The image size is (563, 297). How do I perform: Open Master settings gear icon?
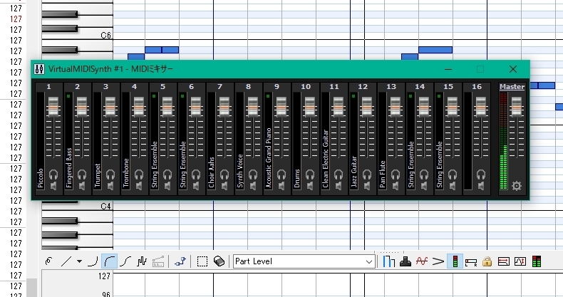click(517, 186)
